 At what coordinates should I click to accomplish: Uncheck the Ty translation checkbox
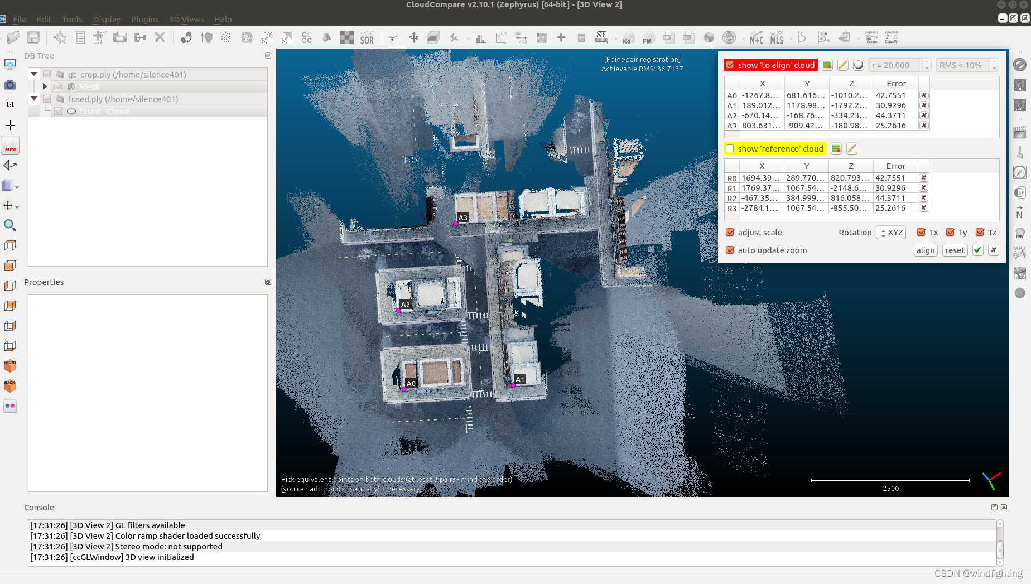[951, 233]
